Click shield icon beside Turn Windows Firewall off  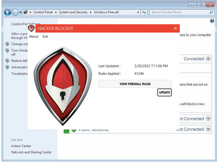click(x=7, y=50)
